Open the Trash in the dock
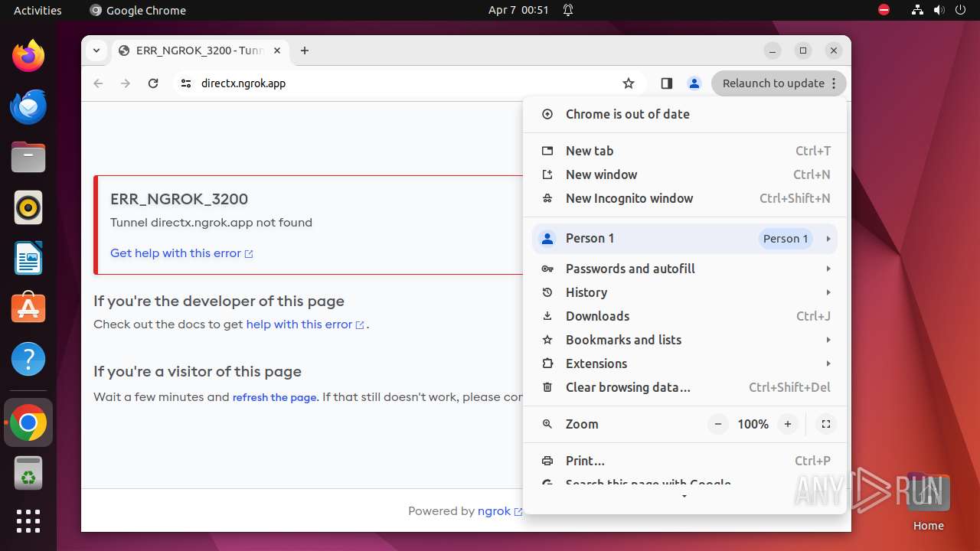Image resolution: width=980 pixels, height=551 pixels. pos(28,473)
